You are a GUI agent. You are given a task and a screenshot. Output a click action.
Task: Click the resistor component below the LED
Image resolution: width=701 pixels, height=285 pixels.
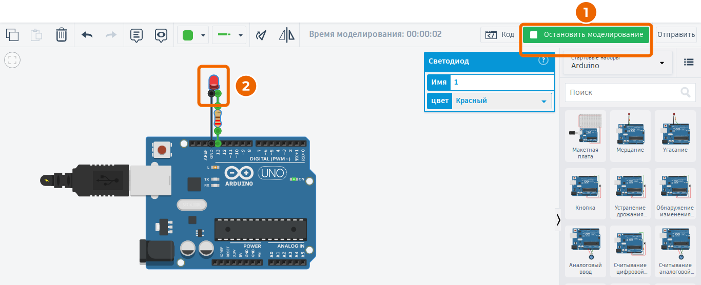(218, 118)
